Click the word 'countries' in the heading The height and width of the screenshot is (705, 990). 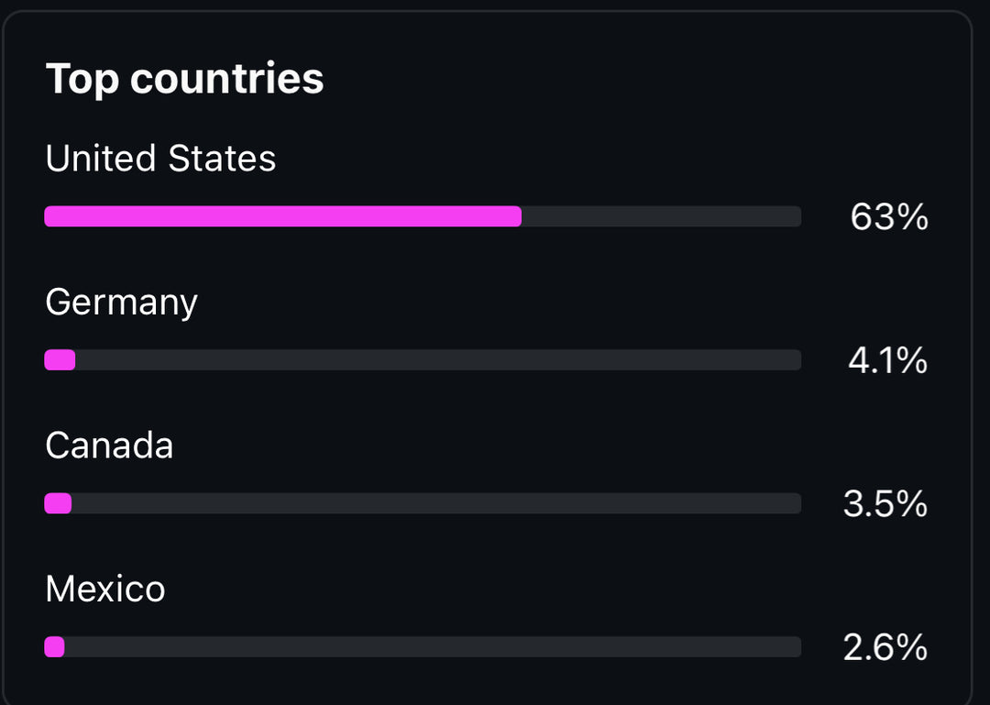click(226, 79)
